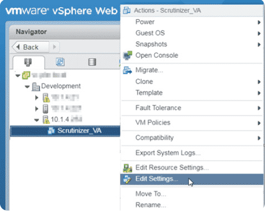This screenshot has width=265, height=211.
Task: Click the Edit Resource Settings icon
Action: pyautogui.click(x=128, y=168)
